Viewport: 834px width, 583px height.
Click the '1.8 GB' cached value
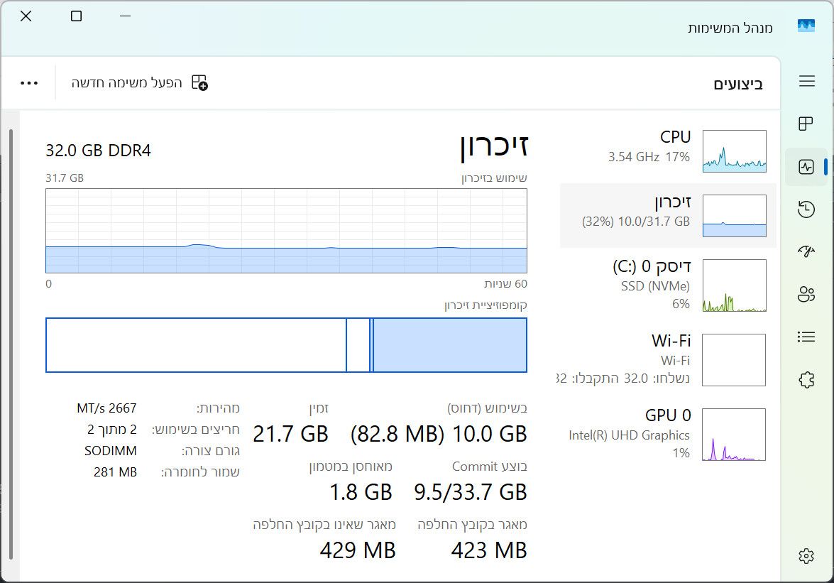coord(361,492)
